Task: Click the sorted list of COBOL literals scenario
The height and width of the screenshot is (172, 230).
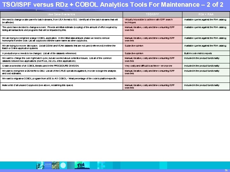Action: [61, 66]
